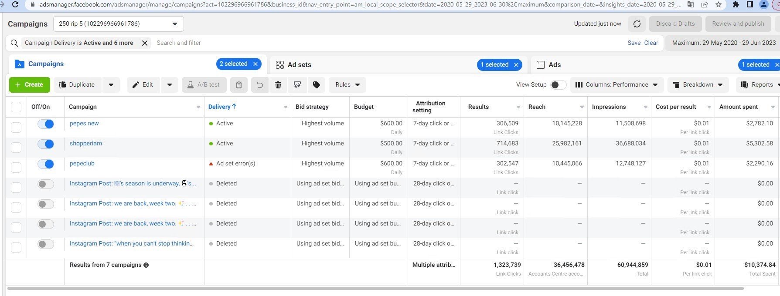Reload the page with the browser refresh icon
The height and width of the screenshot is (296, 780).
coord(15,5)
